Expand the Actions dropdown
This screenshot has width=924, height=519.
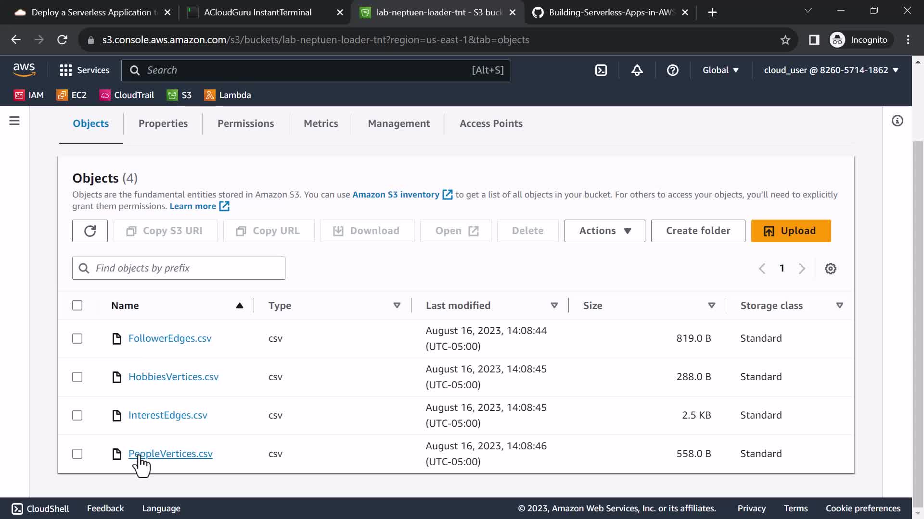point(604,231)
